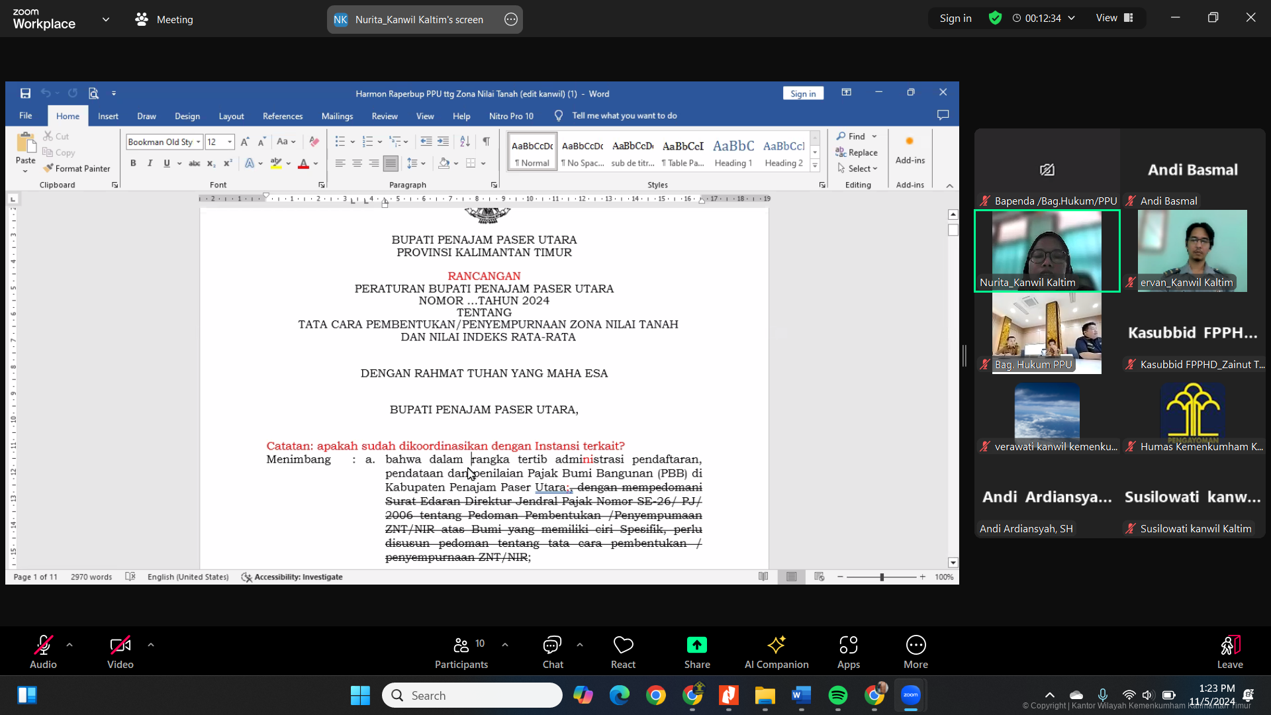Toggle Subscript formatting button
Image resolution: width=1271 pixels, height=715 pixels.
211,164
